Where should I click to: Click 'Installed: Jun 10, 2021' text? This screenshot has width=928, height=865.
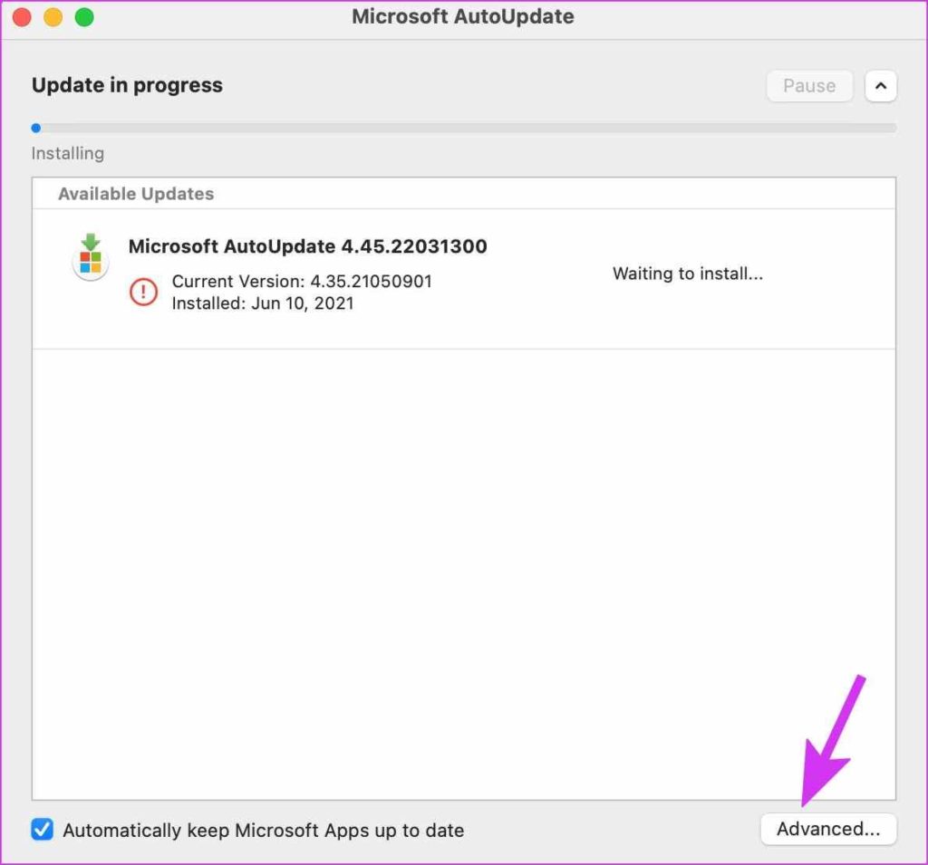[263, 303]
